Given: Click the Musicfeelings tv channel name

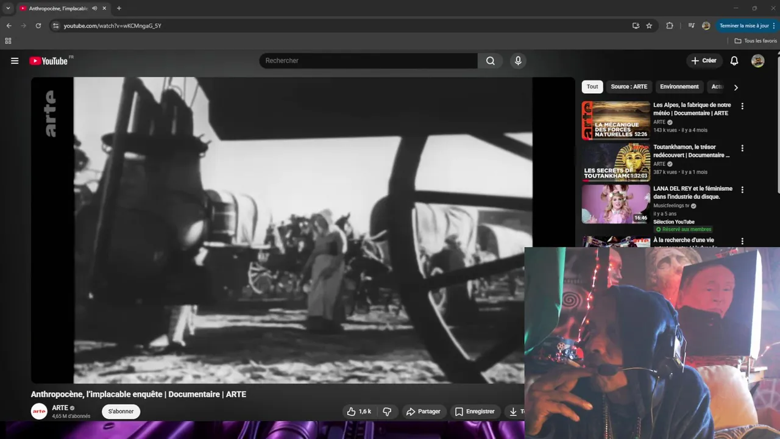Looking at the screenshot, I should (671, 206).
